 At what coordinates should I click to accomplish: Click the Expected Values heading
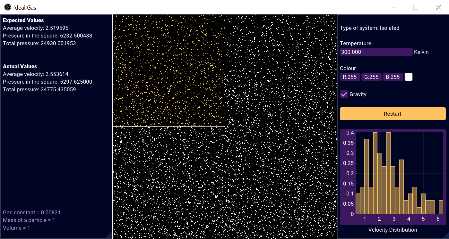[23, 20]
